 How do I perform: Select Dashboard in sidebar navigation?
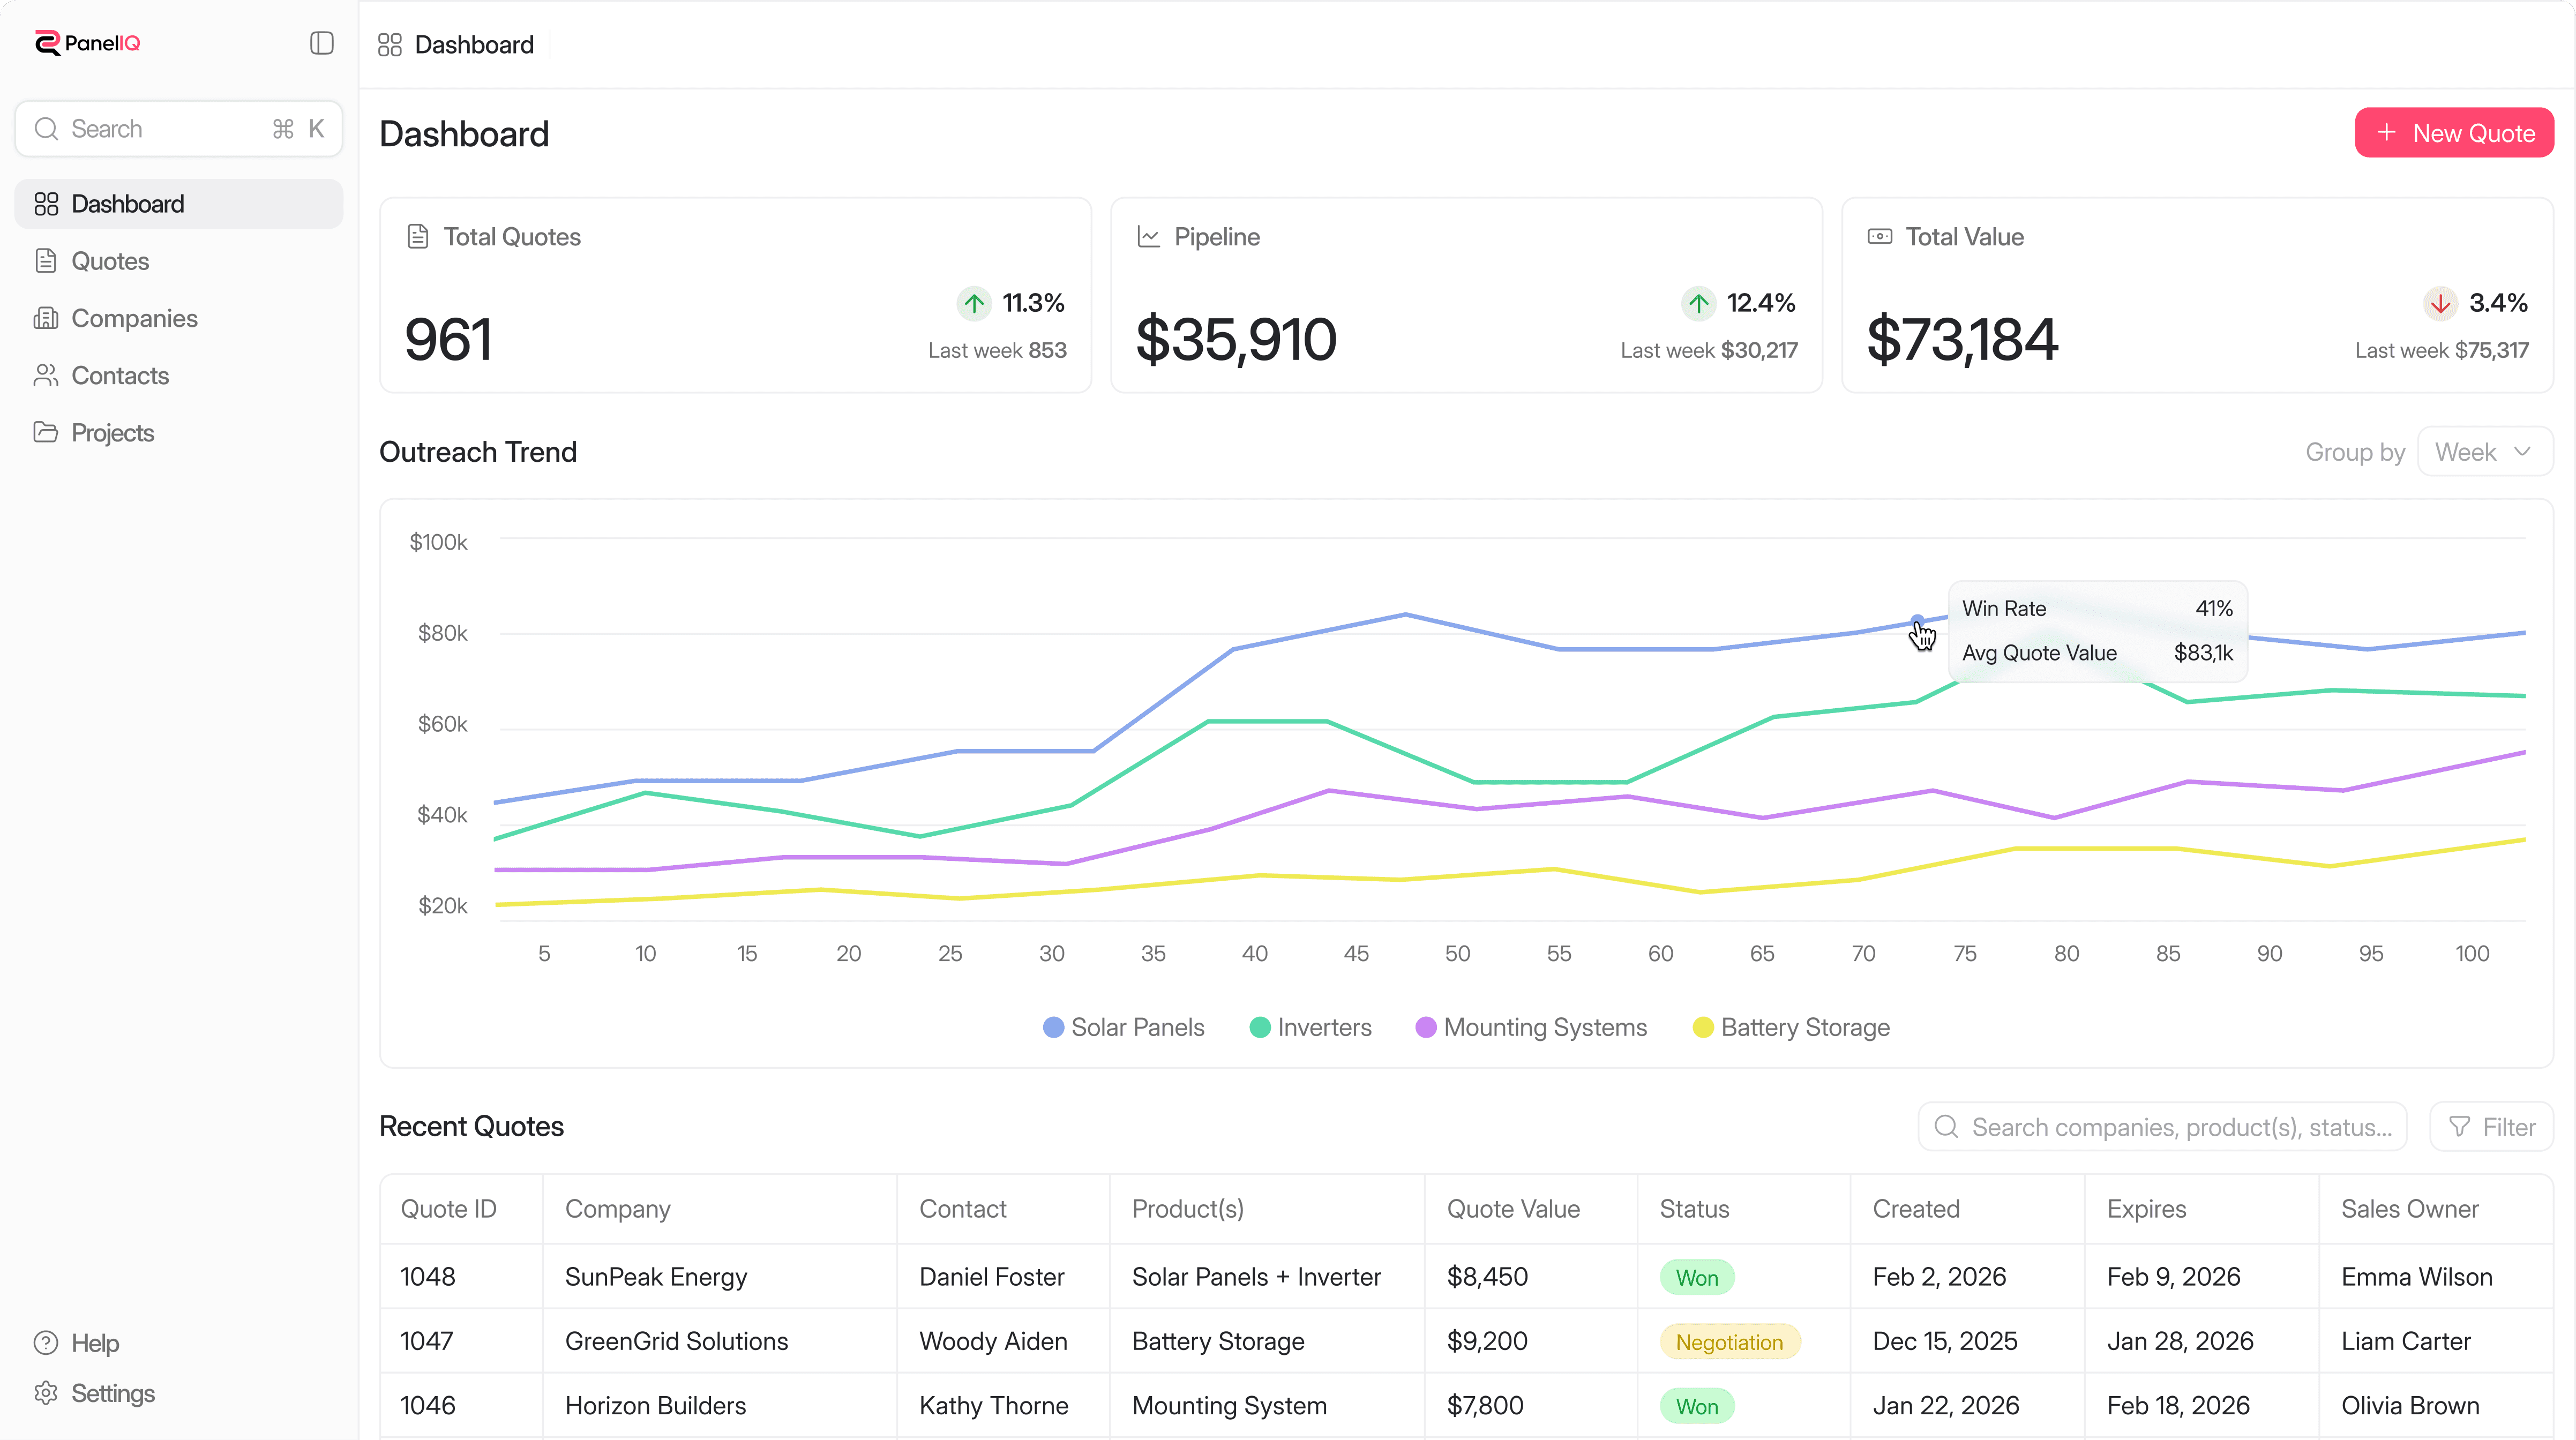tap(128, 204)
